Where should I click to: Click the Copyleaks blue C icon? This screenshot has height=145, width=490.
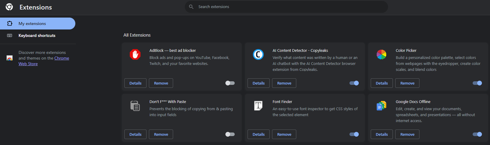click(258, 54)
